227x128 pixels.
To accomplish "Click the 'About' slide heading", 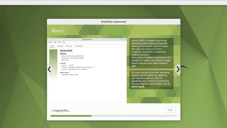I will pyautogui.click(x=57, y=31).
